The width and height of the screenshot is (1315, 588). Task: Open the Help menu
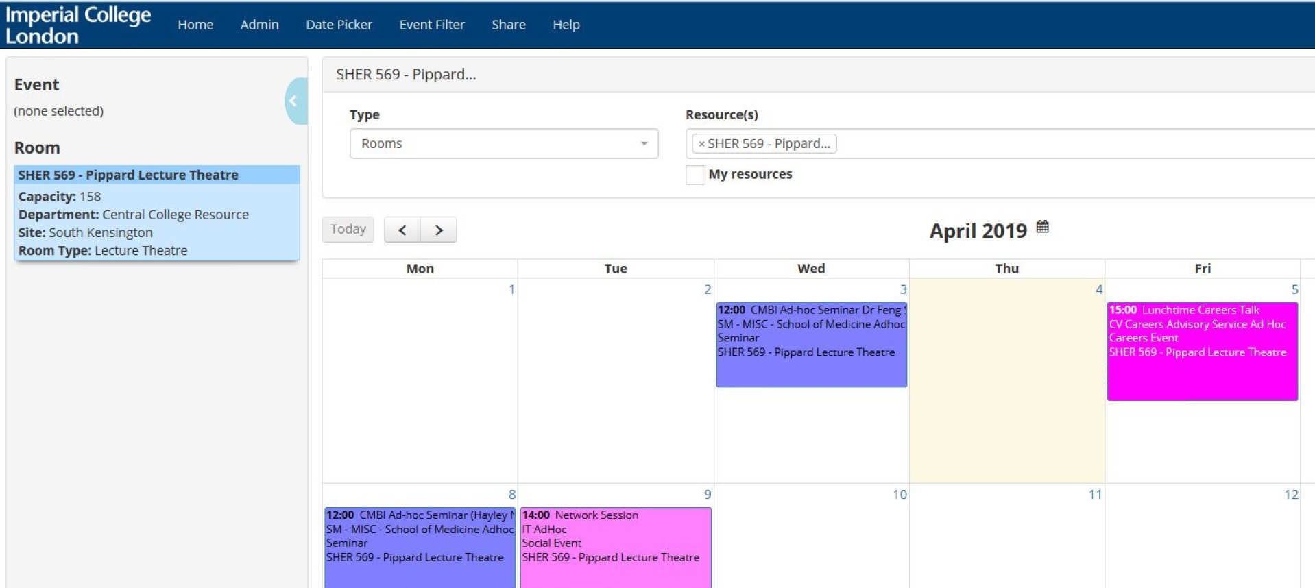pyautogui.click(x=566, y=25)
